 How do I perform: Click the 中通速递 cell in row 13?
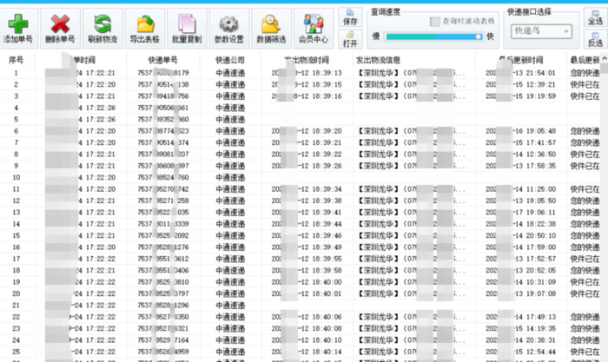tap(230, 212)
